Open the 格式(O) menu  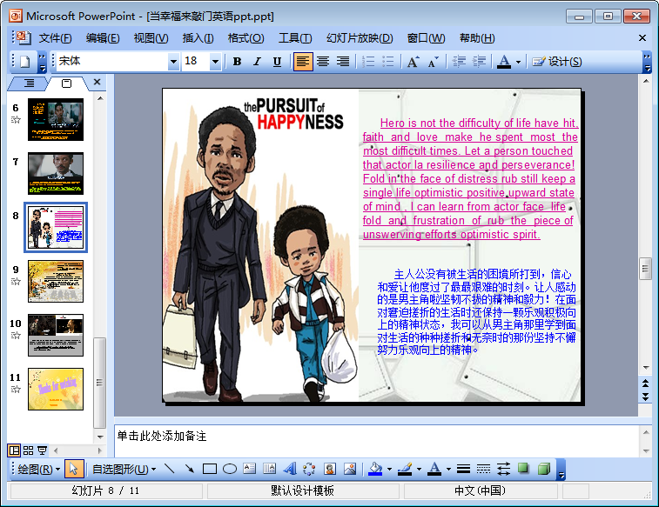pyautogui.click(x=245, y=38)
